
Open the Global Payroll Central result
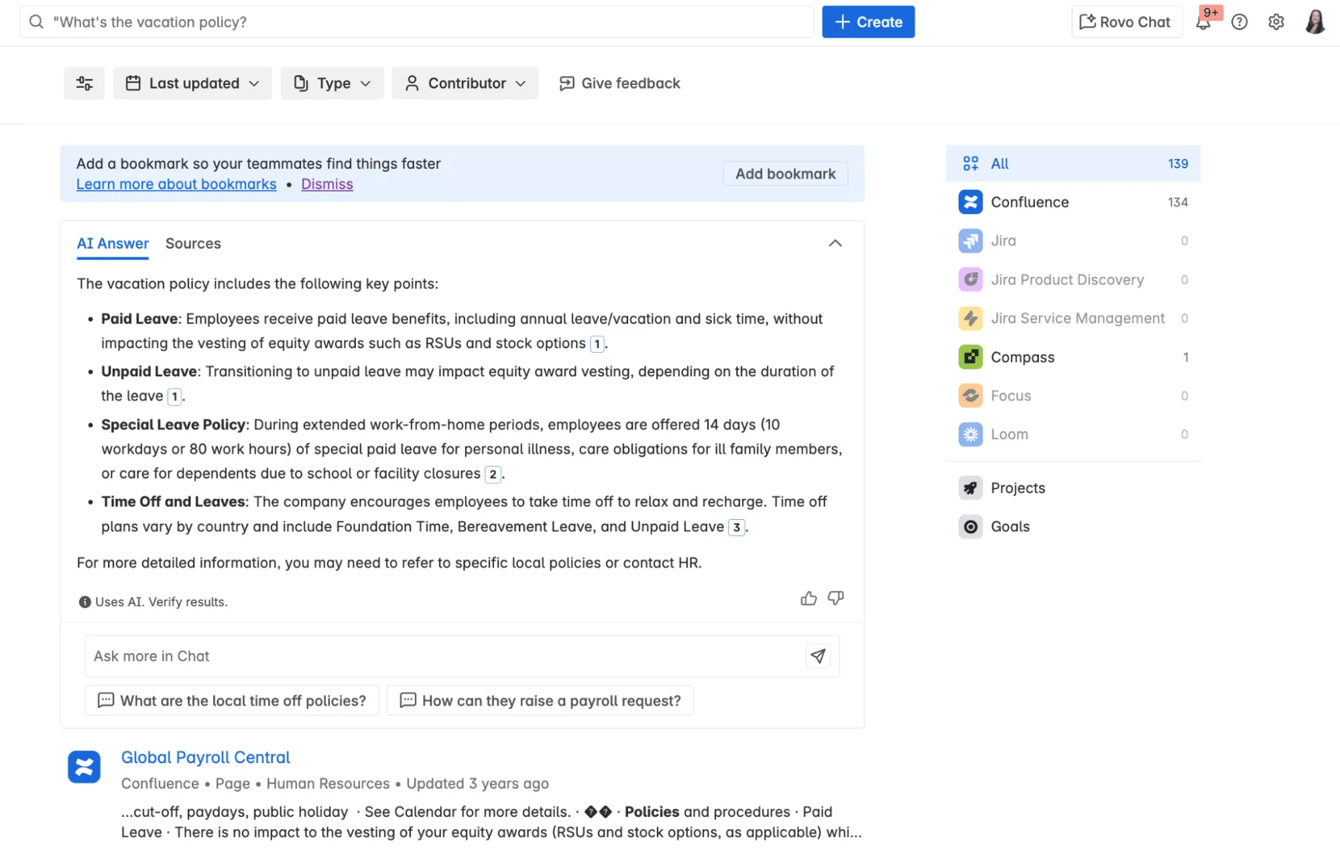click(x=205, y=757)
